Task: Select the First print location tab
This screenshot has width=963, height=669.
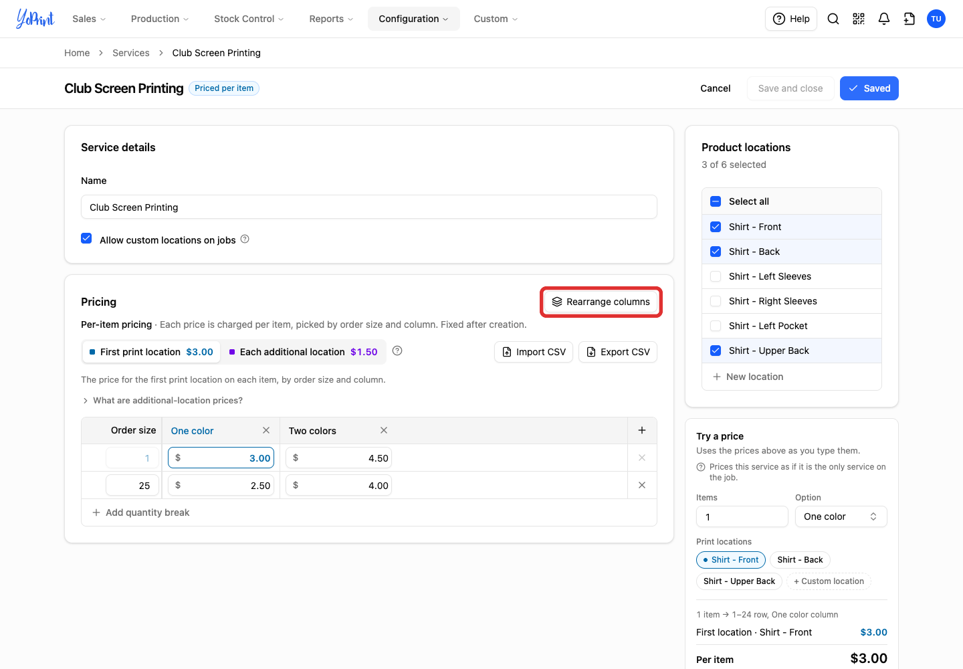Action: 151,352
